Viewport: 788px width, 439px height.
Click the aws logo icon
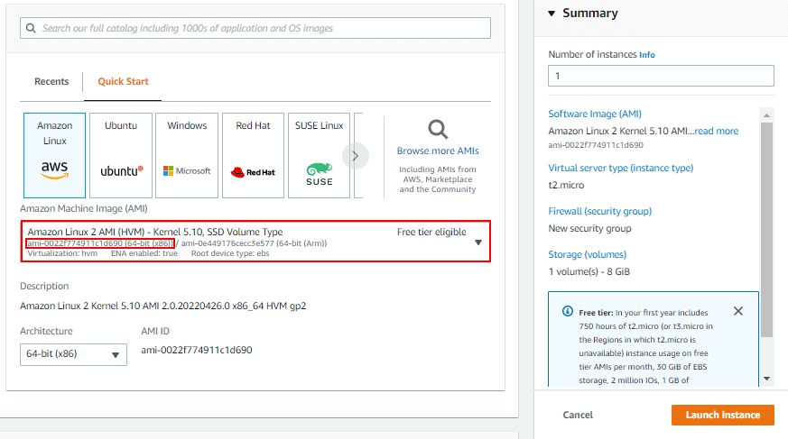coord(54,170)
